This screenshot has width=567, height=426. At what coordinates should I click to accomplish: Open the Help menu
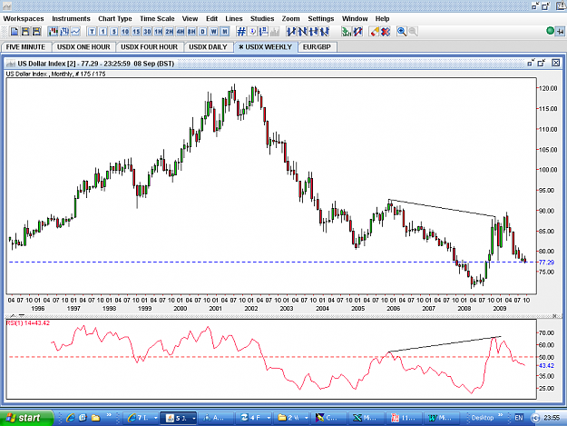(382, 18)
